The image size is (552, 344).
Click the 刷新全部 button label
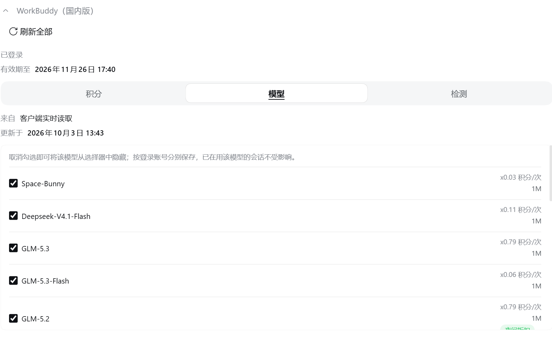36,32
